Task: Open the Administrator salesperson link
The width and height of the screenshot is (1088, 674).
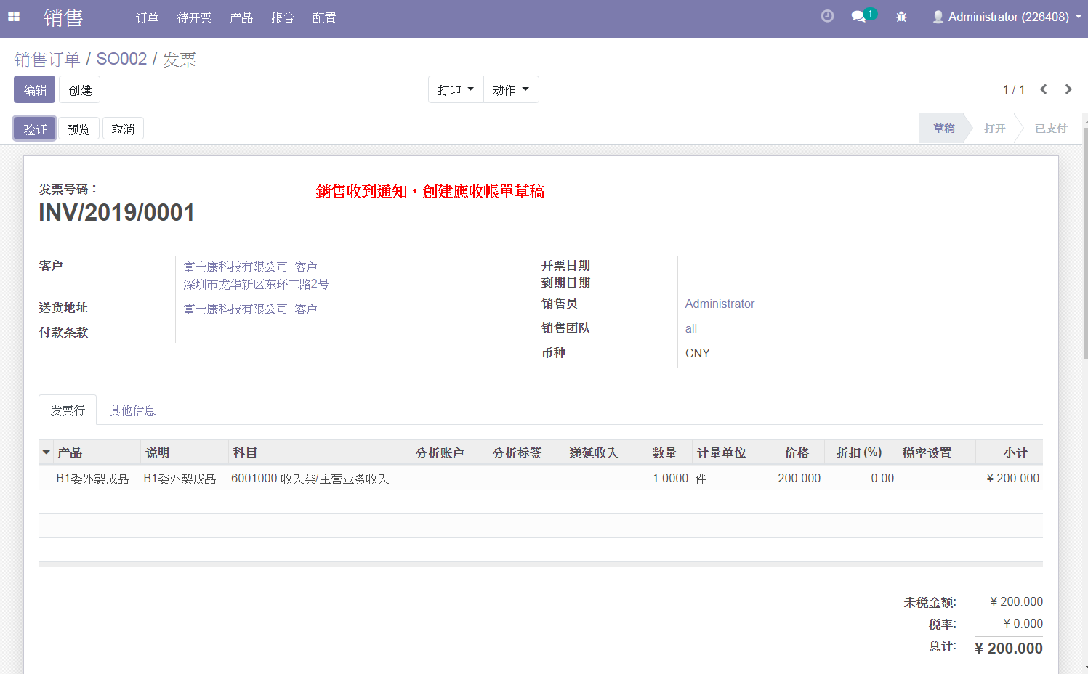Action: pyautogui.click(x=720, y=304)
